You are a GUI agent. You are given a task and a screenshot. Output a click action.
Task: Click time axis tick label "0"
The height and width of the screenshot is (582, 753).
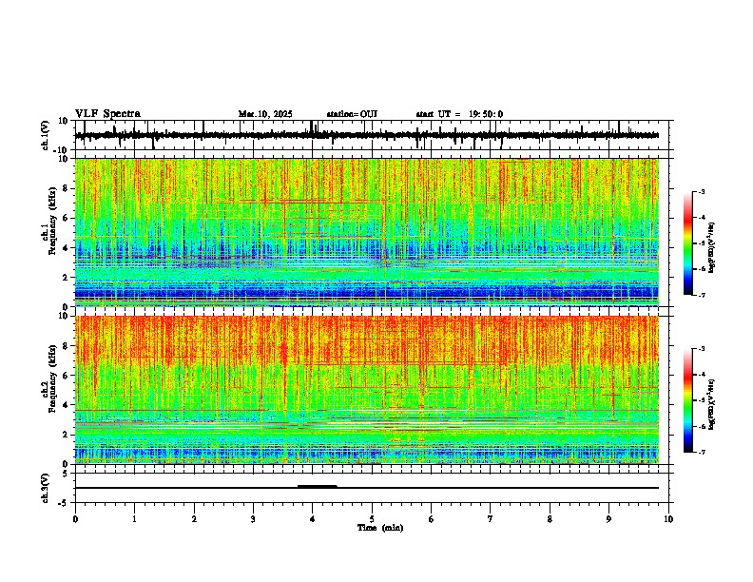click(x=75, y=519)
